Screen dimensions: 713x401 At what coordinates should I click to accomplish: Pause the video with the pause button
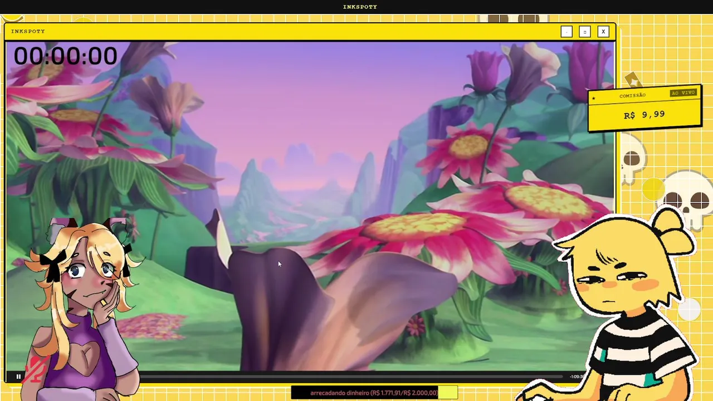point(18,376)
